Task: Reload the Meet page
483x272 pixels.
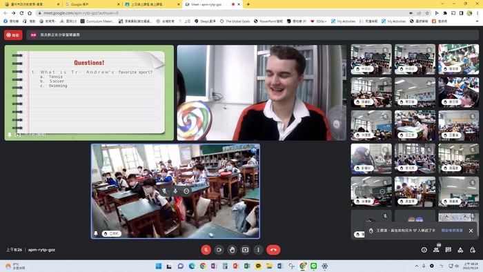Action: (21, 13)
